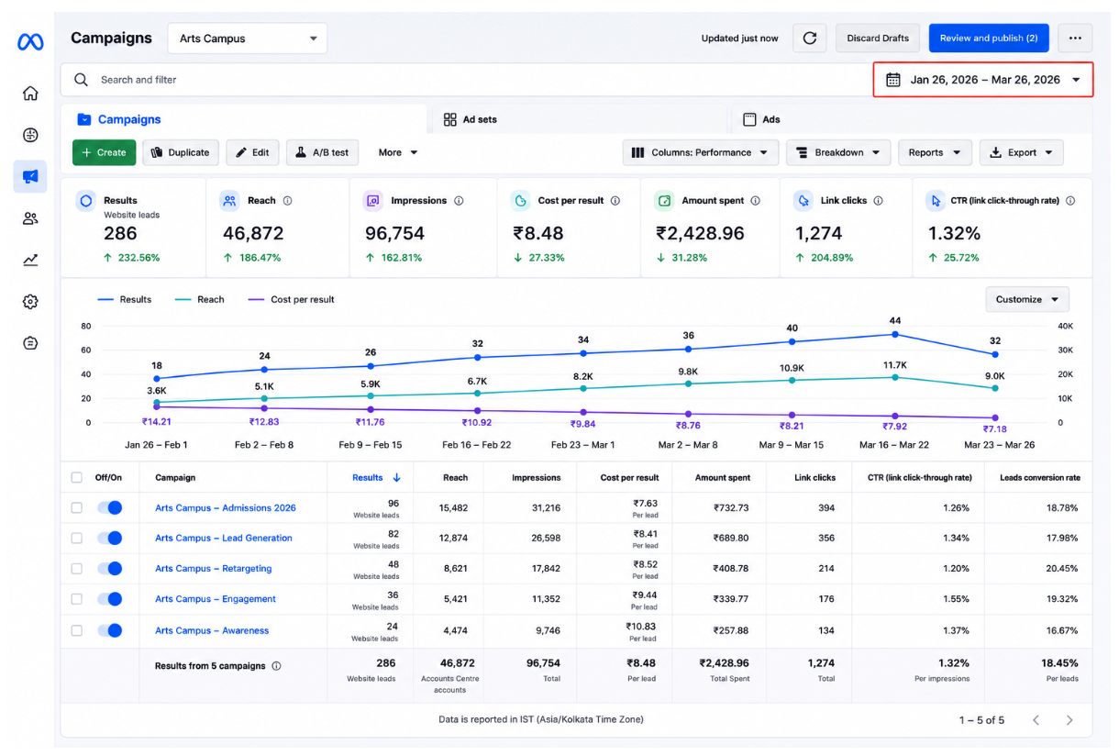Tick checkbox for Arts Campus – Awareness
This screenshot has height=756, width=1119.
[77, 630]
